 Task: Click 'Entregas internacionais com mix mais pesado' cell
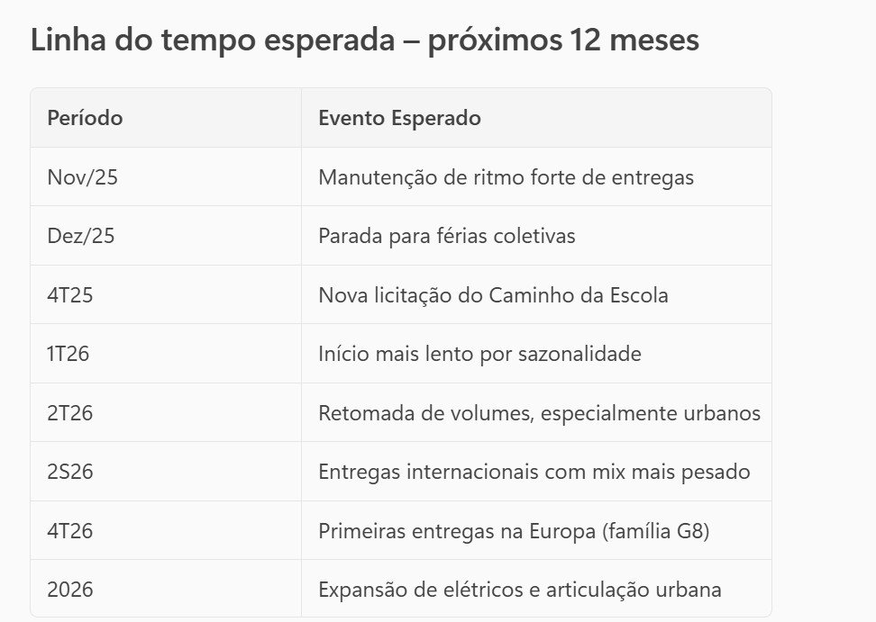coord(534,472)
